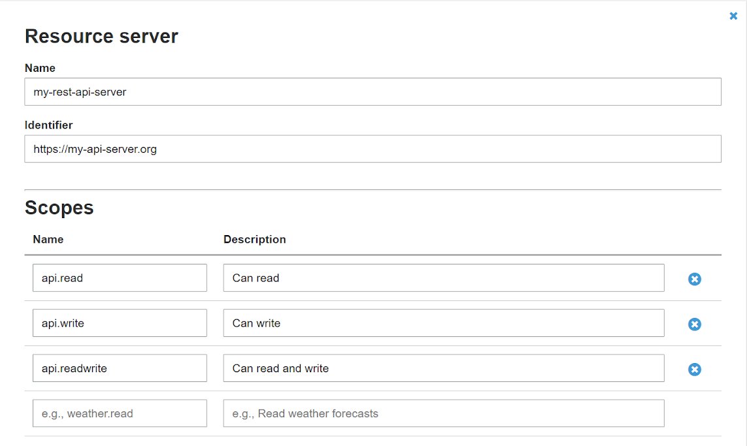Click the empty description placeholder field
The image size is (747, 446).
point(443,413)
